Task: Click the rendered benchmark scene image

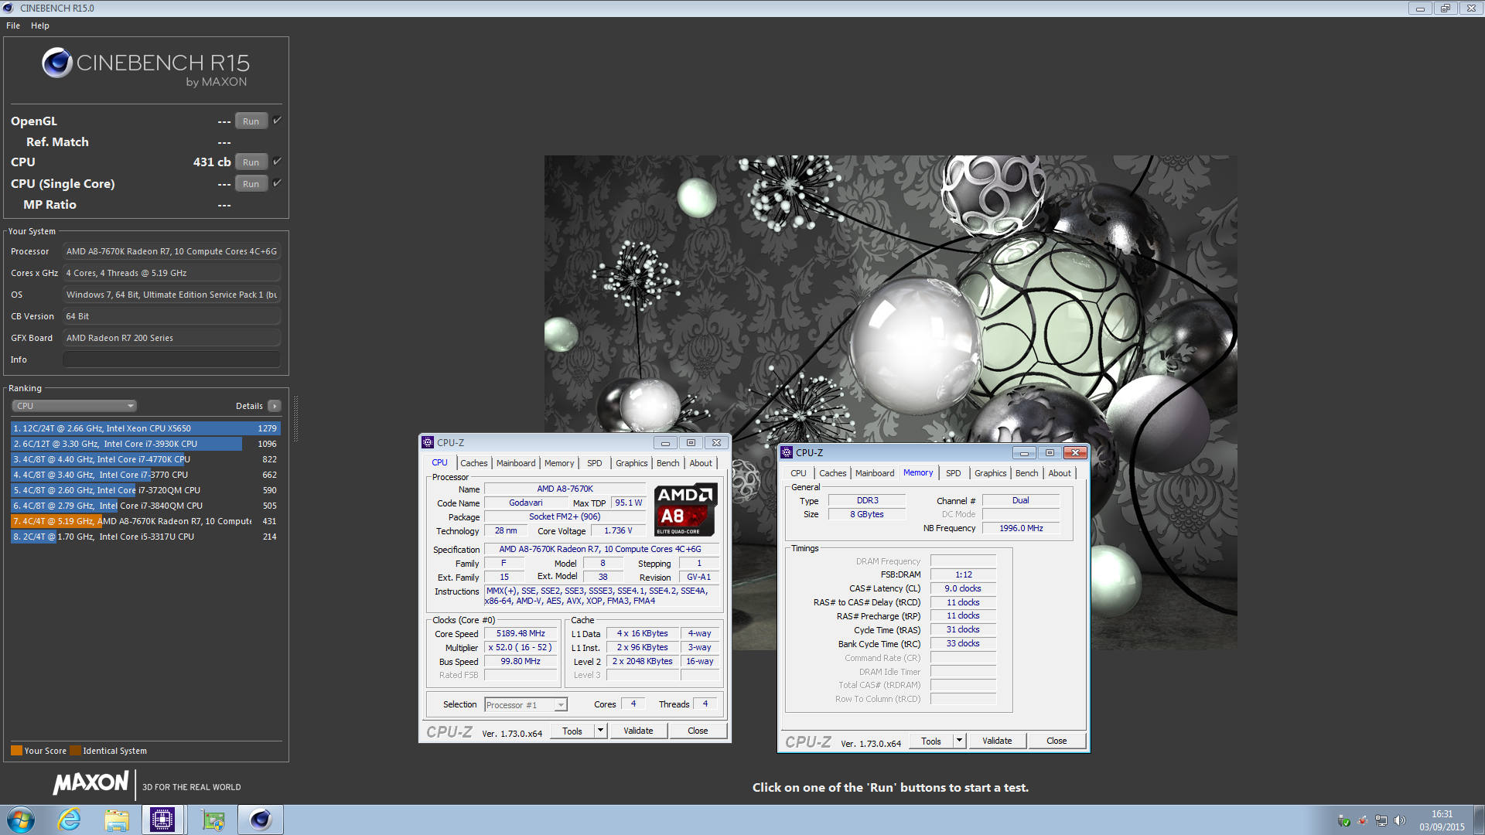Action: click(890, 402)
